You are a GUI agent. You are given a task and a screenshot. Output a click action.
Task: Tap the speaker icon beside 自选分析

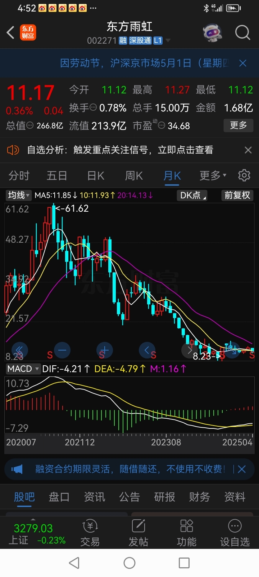pos(13,150)
